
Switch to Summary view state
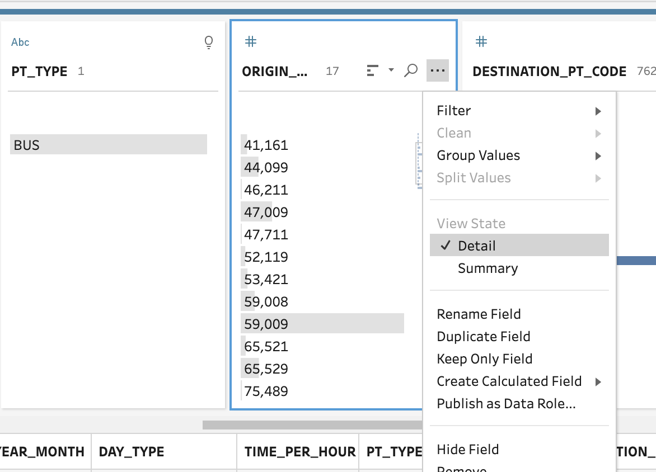(x=488, y=268)
